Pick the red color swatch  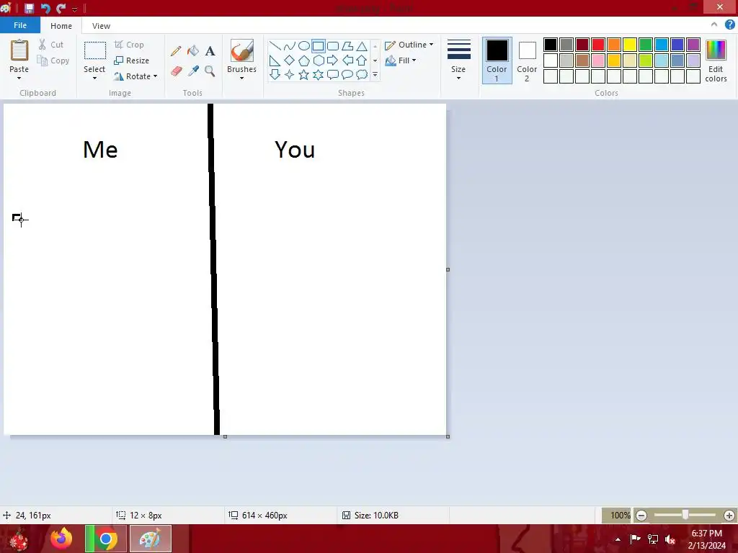pos(598,45)
